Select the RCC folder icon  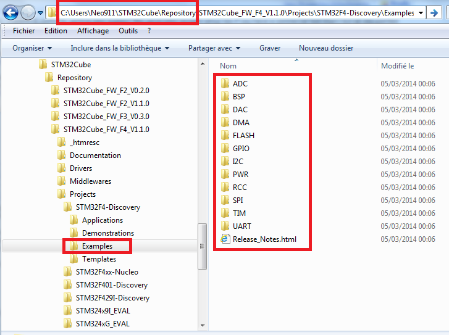(225, 187)
